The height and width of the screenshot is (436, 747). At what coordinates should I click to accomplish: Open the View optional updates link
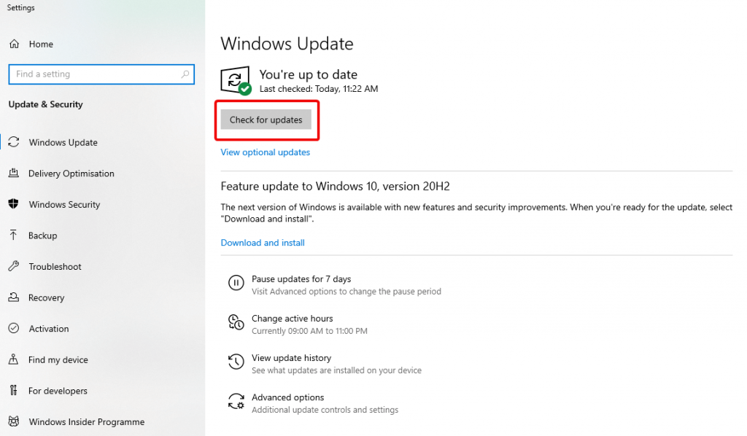coord(266,152)
